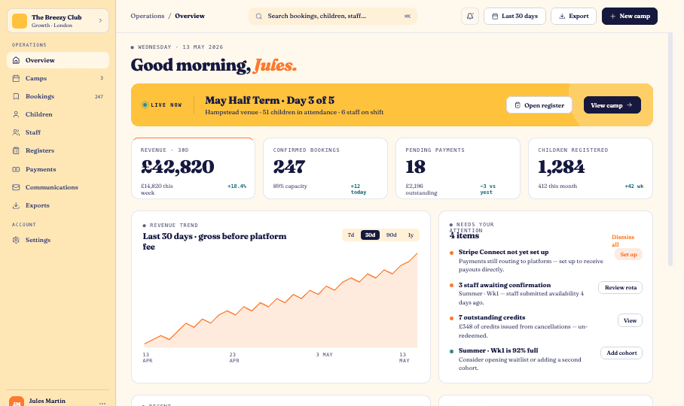
Task: Select the 1y trend range
Action: click(411, 235)
